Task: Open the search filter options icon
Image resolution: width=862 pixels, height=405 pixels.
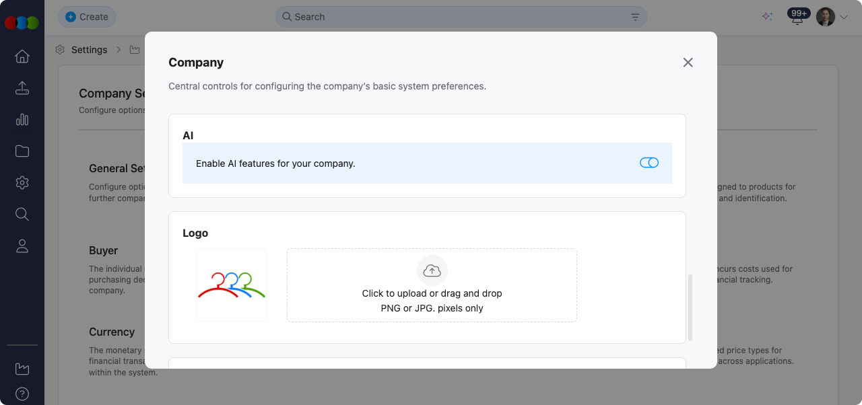Action: 635,17
